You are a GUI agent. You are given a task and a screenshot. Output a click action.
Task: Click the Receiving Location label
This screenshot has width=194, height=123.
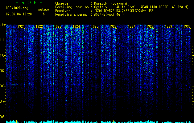tap(72, 7)
